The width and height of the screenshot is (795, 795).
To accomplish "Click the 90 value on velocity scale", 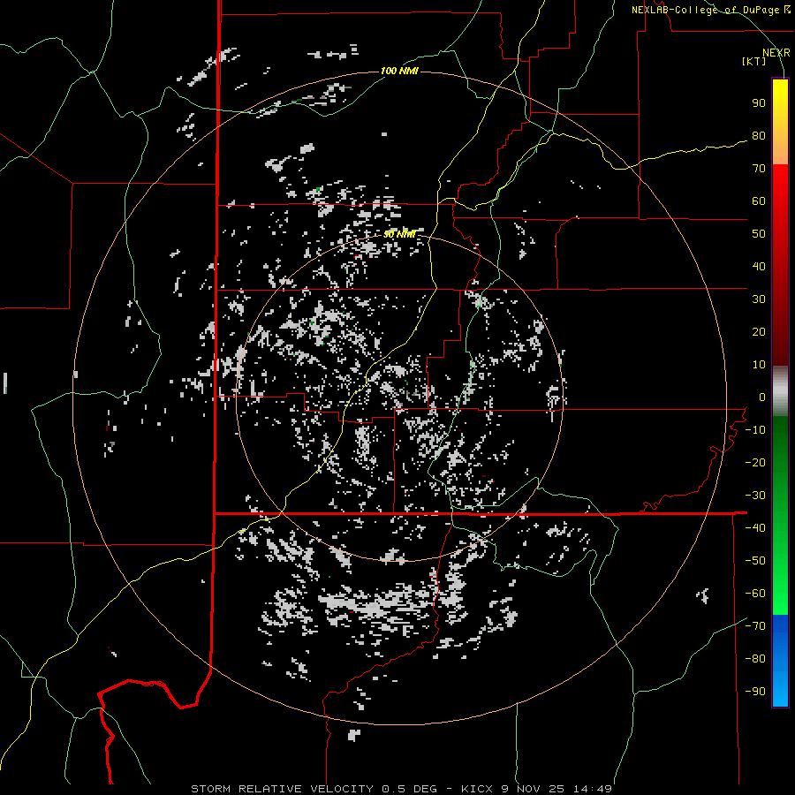I will pos(759,103).
